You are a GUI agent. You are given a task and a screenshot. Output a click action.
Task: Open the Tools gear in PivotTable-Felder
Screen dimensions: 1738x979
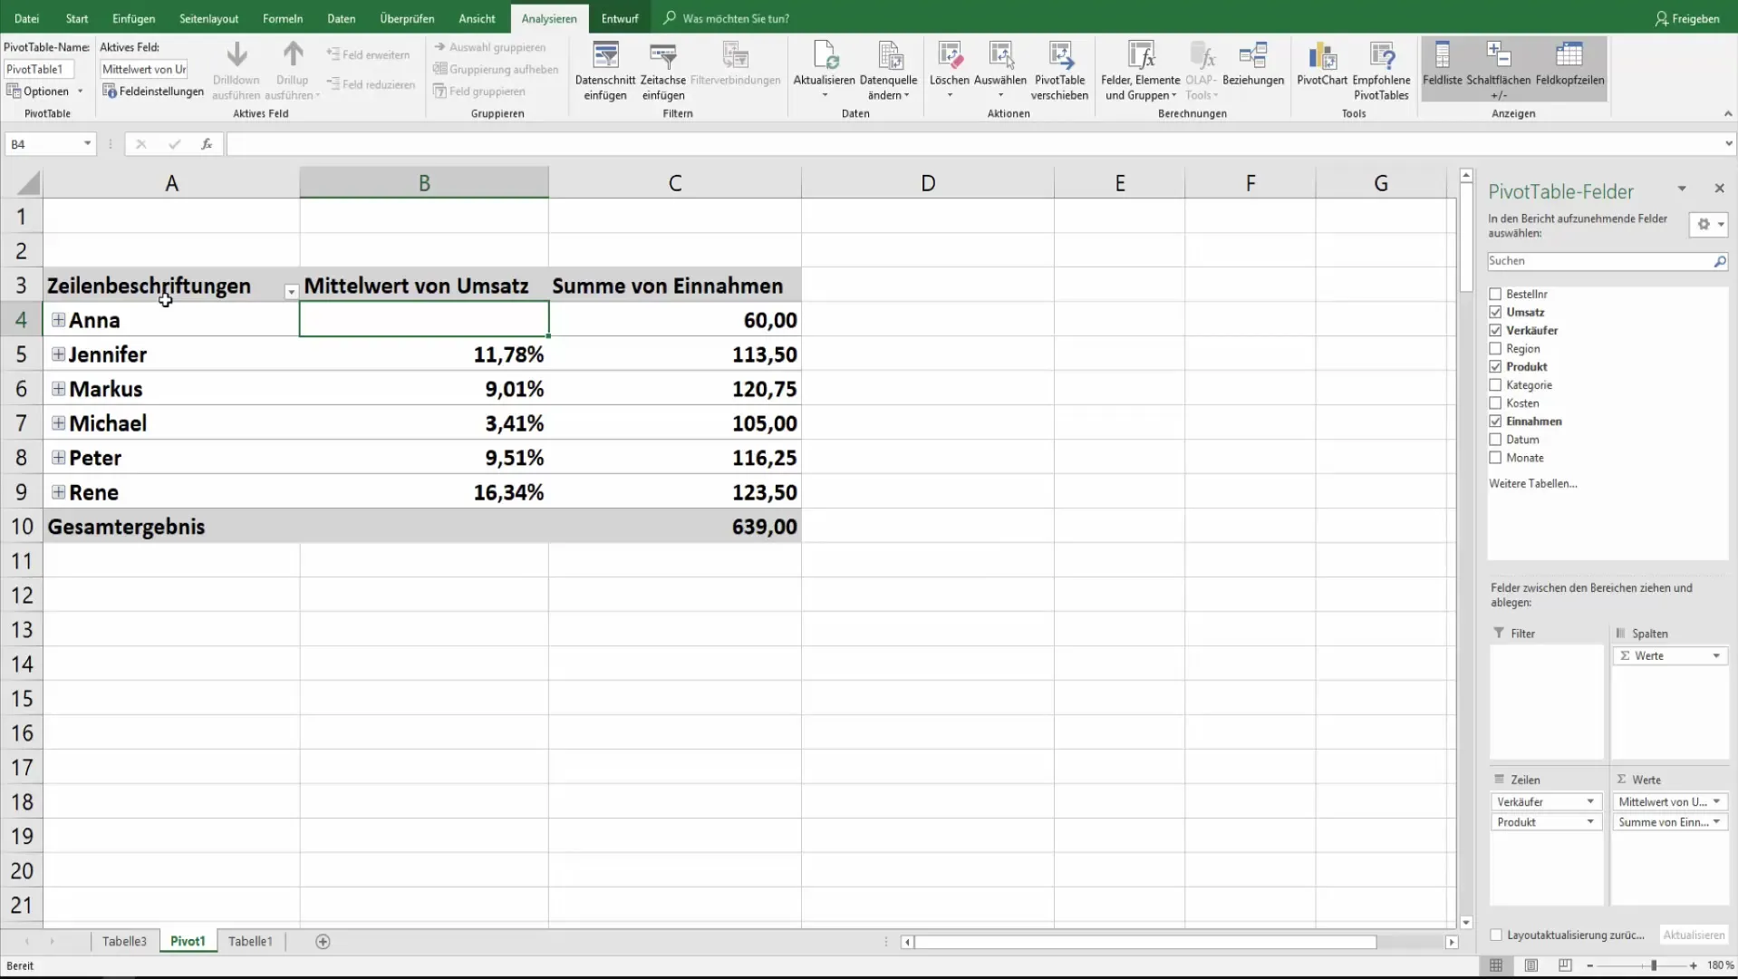click(1708, 225)
